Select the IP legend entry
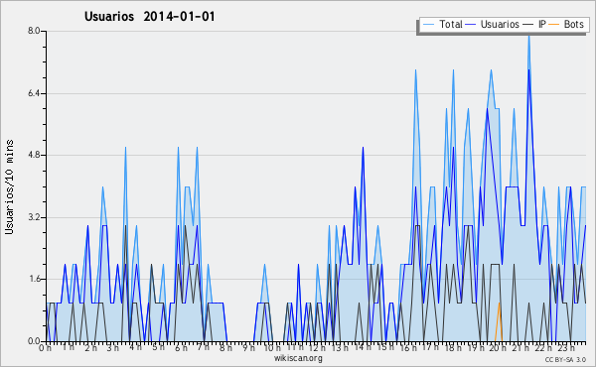This screenshot has width=596, height=367. [x=534, y=24]
